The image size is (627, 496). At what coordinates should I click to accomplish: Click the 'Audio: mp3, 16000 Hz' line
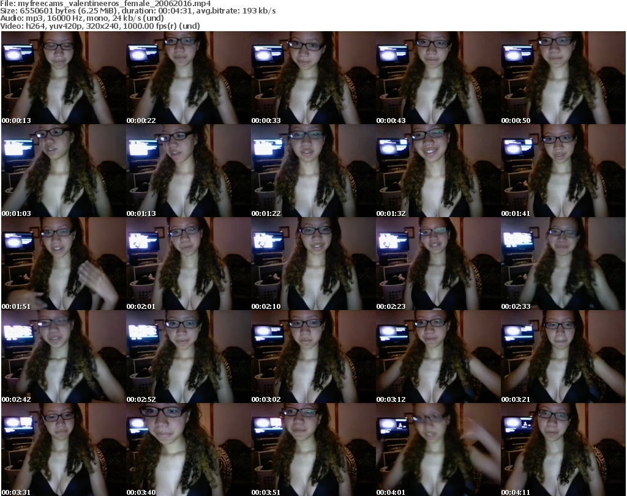[82, 18]
